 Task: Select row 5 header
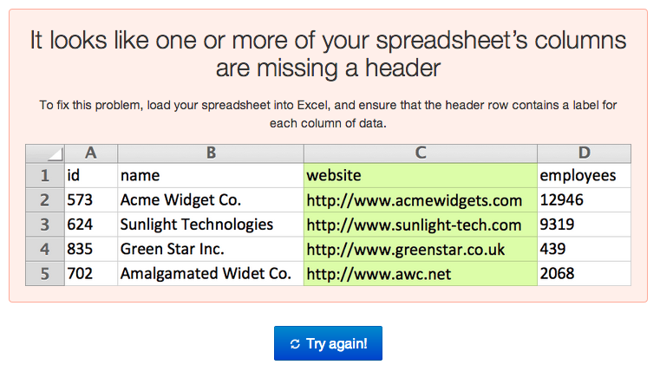pos(45,273)
